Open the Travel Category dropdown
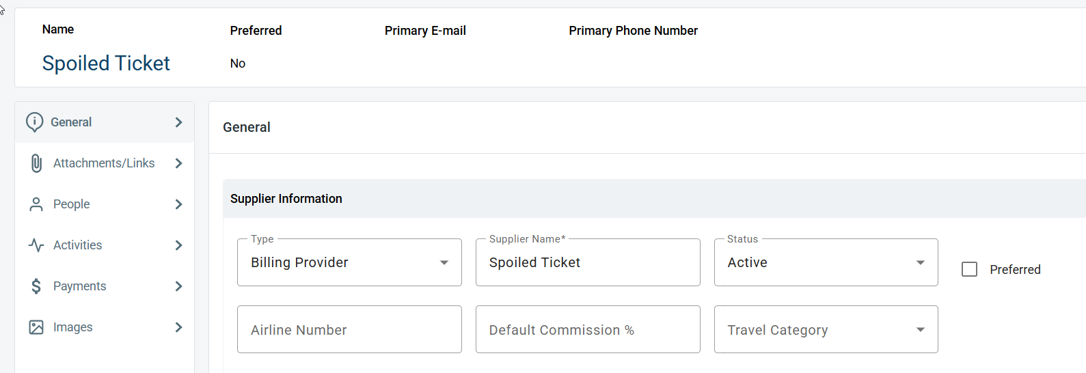Image resolution: width=1086 pixels, height=373 pixels. [x=826, y=329]
